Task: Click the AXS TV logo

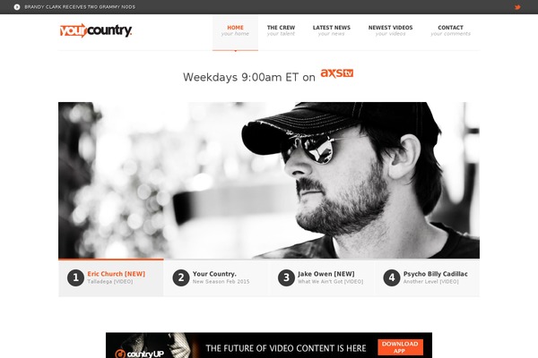Action: pyautogui.click(x=337, y=73)
